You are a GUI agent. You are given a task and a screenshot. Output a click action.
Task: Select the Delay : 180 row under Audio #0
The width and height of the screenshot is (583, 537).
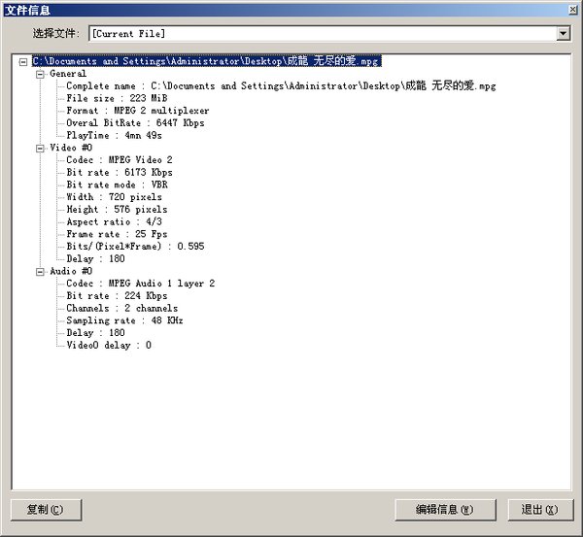pyautogui.click(x=95, y=333)
